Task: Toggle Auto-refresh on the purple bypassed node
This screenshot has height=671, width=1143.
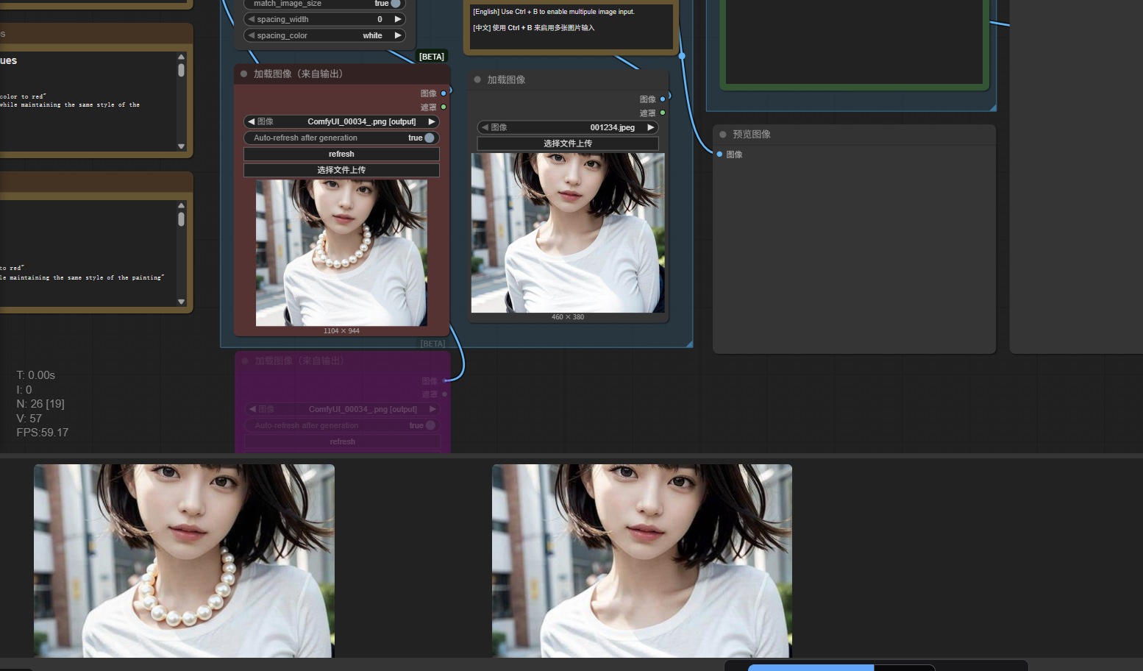Action: [x=430, y=425]
